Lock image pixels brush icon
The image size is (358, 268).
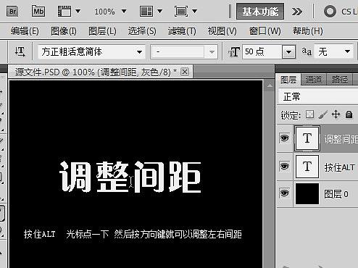323,114
